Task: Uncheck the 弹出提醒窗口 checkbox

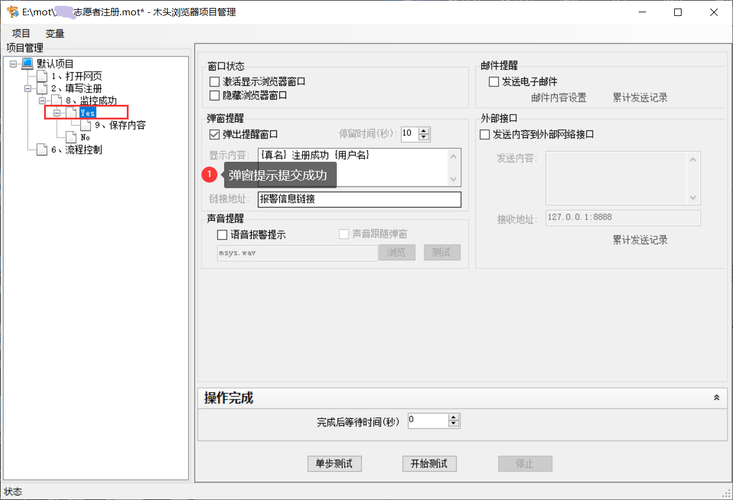Action: [214, 134]
